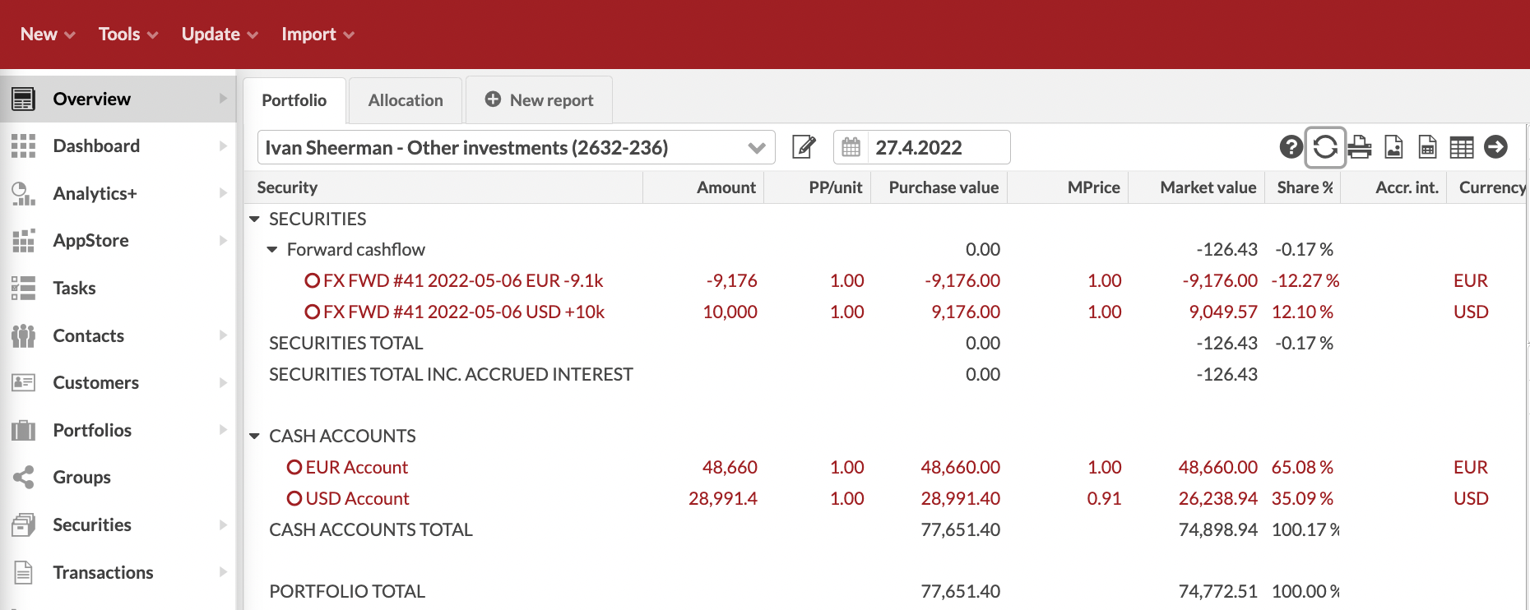Image resolution: width=1530 pixels, height=610 pixels.
Task: Expand the Overview submenu arrow
Action: coord(223,99)
